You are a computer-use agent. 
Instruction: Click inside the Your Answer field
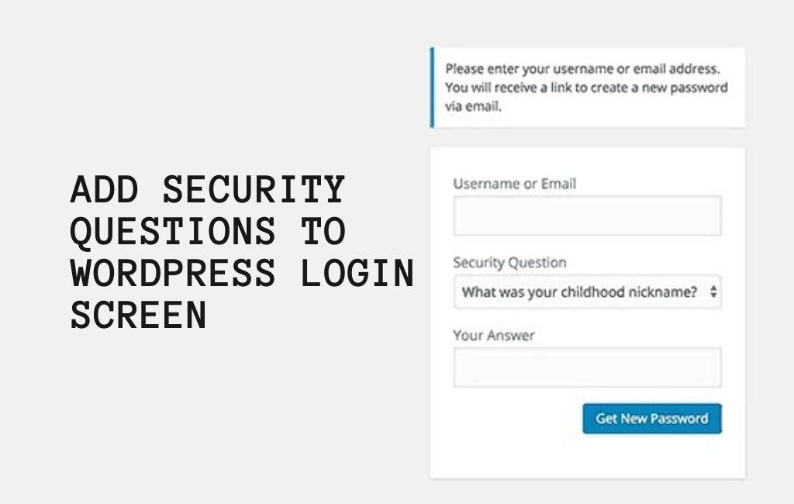pyautogui.click(x=587, y=365)
